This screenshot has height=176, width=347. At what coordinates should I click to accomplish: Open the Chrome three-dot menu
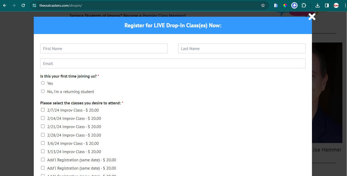click(x=344, y=5)
